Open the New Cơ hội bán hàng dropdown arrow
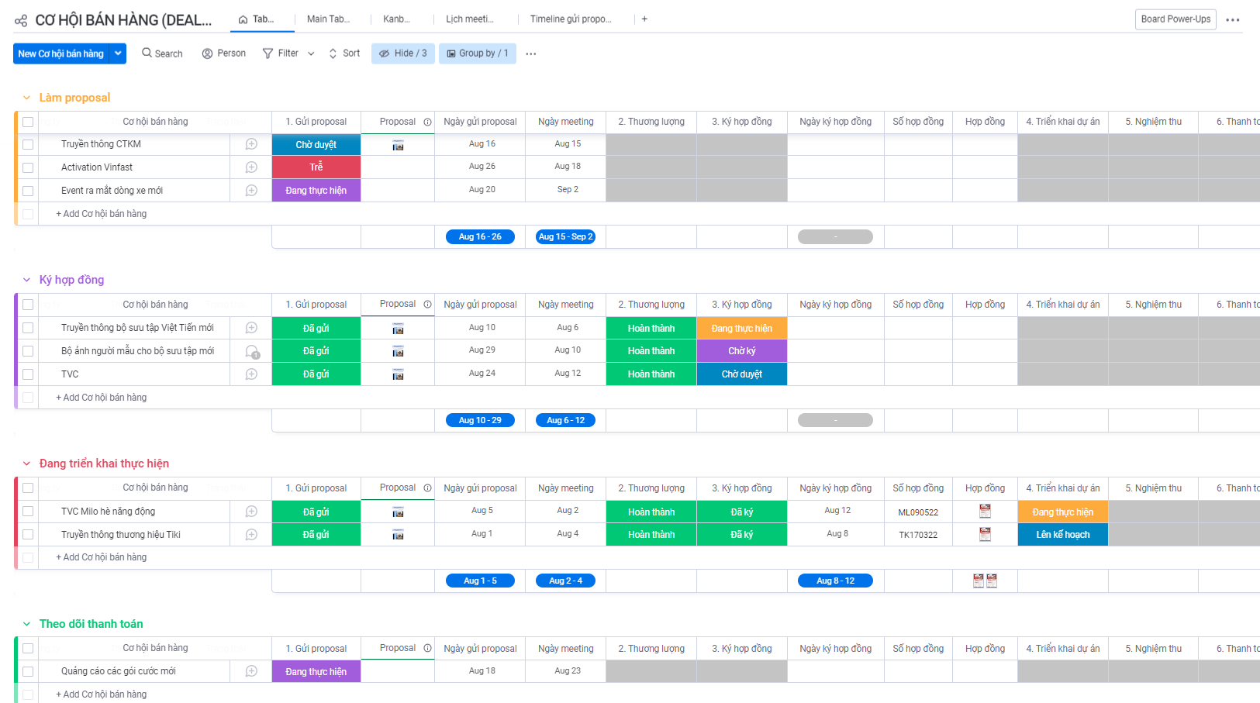 pyautogui.click(x=118, y=53)
